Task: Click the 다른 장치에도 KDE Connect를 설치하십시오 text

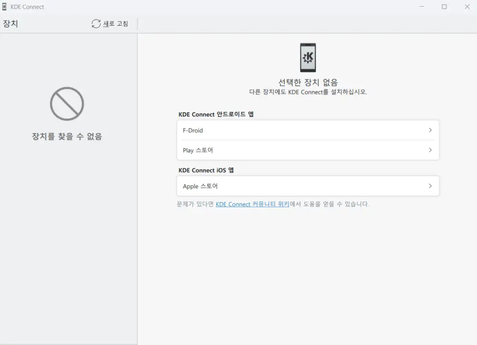Action: tap(308, 92)
